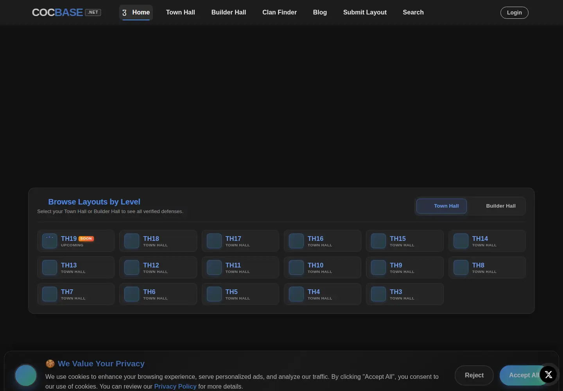Click the X close icon button
The height and width of the screenshot is (391, 563).
[548, 375]
